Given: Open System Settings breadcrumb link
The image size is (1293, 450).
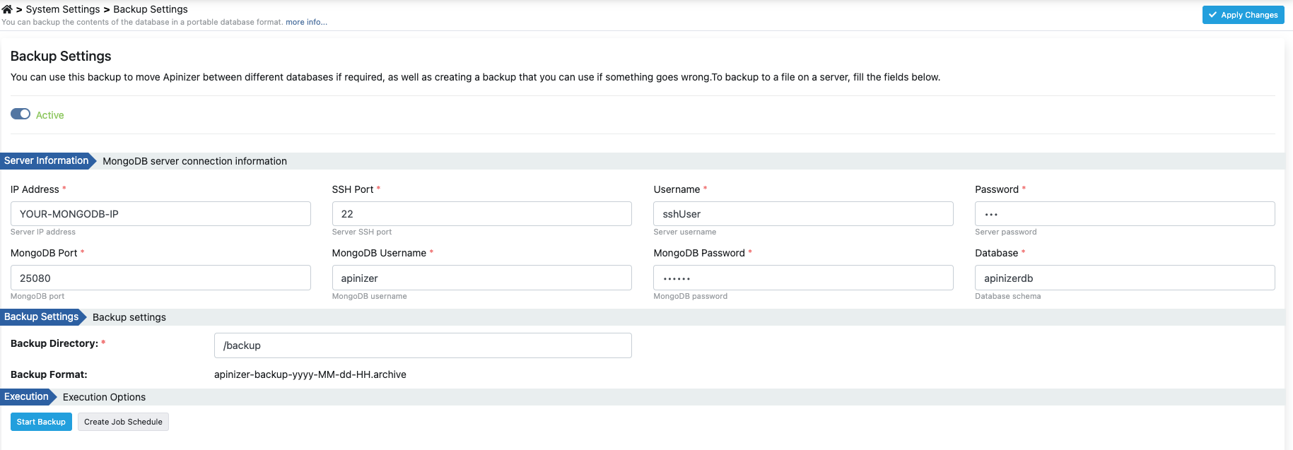Looking at the screenshot, I should (x=63, y=9).
